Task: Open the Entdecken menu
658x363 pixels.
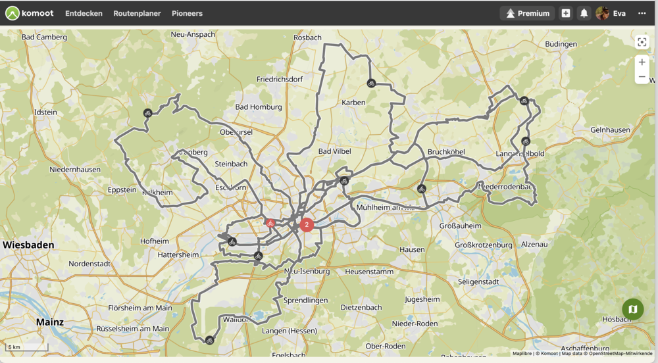Action: tap(84, 13)
